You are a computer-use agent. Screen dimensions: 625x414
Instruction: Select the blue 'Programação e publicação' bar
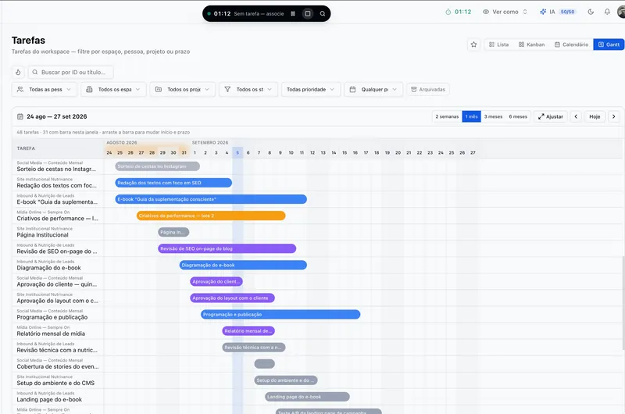point(280,314)
